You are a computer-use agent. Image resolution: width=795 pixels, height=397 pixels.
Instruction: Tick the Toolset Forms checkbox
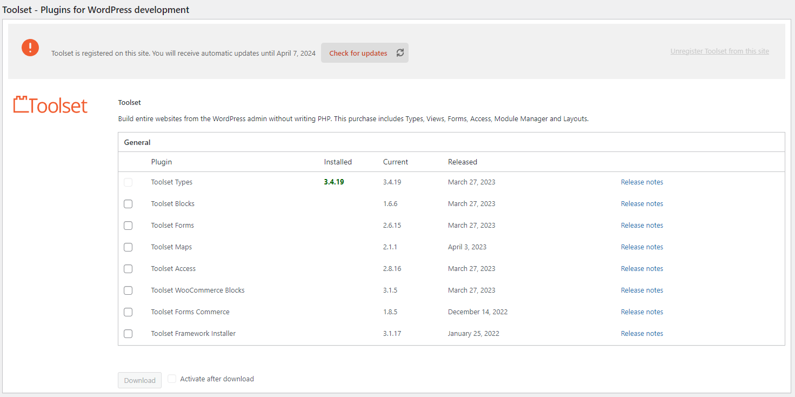point(128,226)
